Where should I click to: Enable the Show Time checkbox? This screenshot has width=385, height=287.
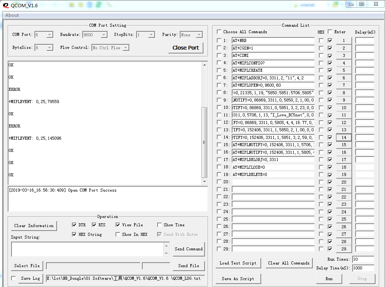click(159, 225)
